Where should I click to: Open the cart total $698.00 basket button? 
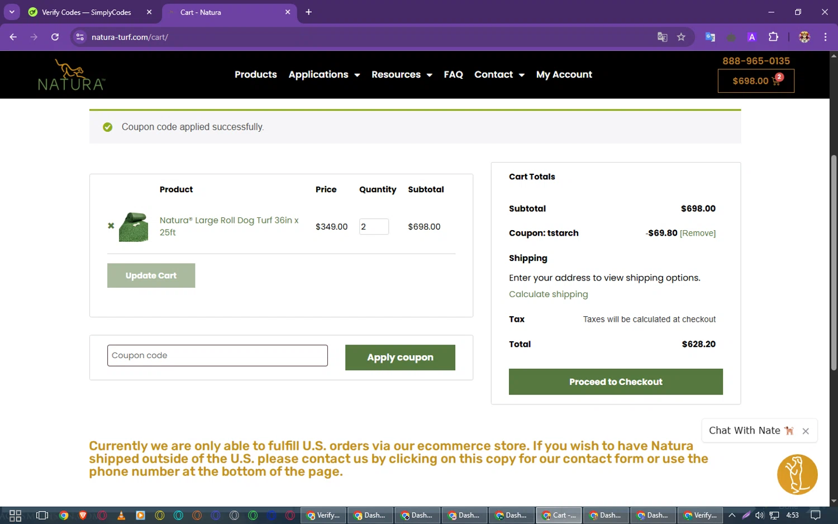tap(756, 81)
